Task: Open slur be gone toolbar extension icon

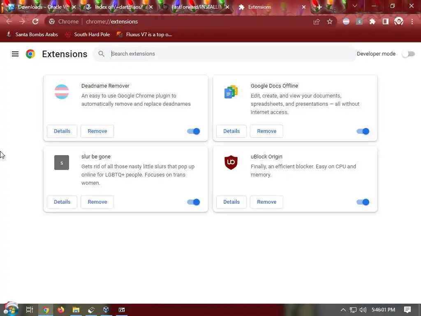Action: tap(359, 21)
